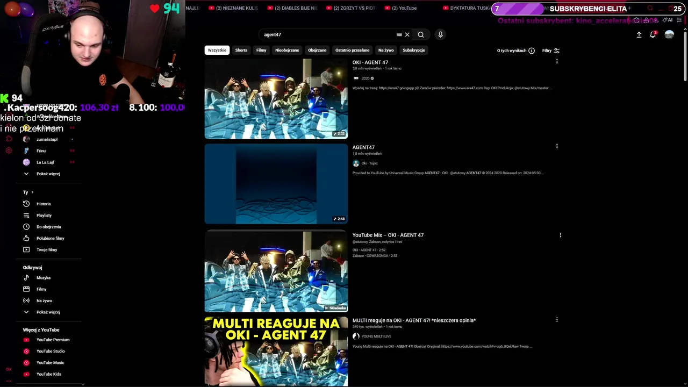Open the notifications bell
Screen dimensions: 688x387
(x=653, y=34)
